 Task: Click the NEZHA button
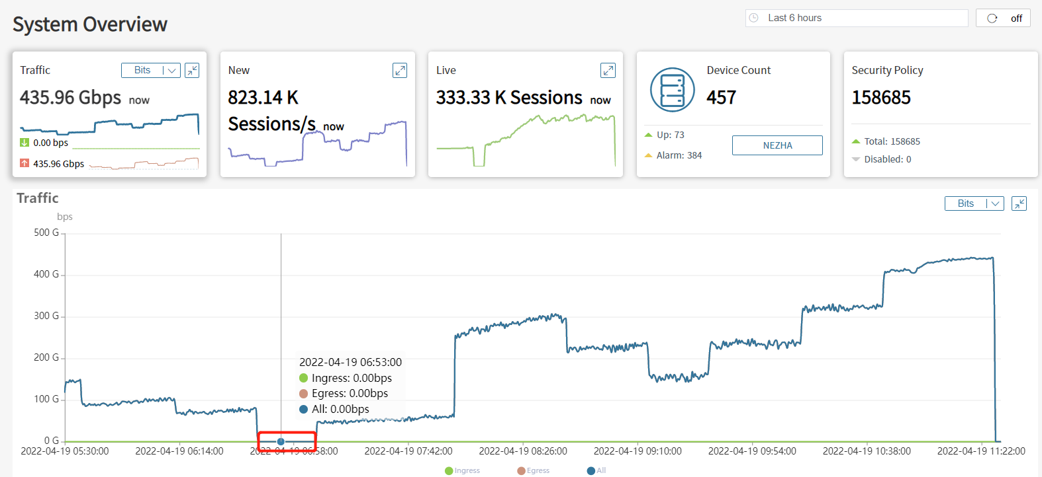pyautogui.click(x=777, y=145)
